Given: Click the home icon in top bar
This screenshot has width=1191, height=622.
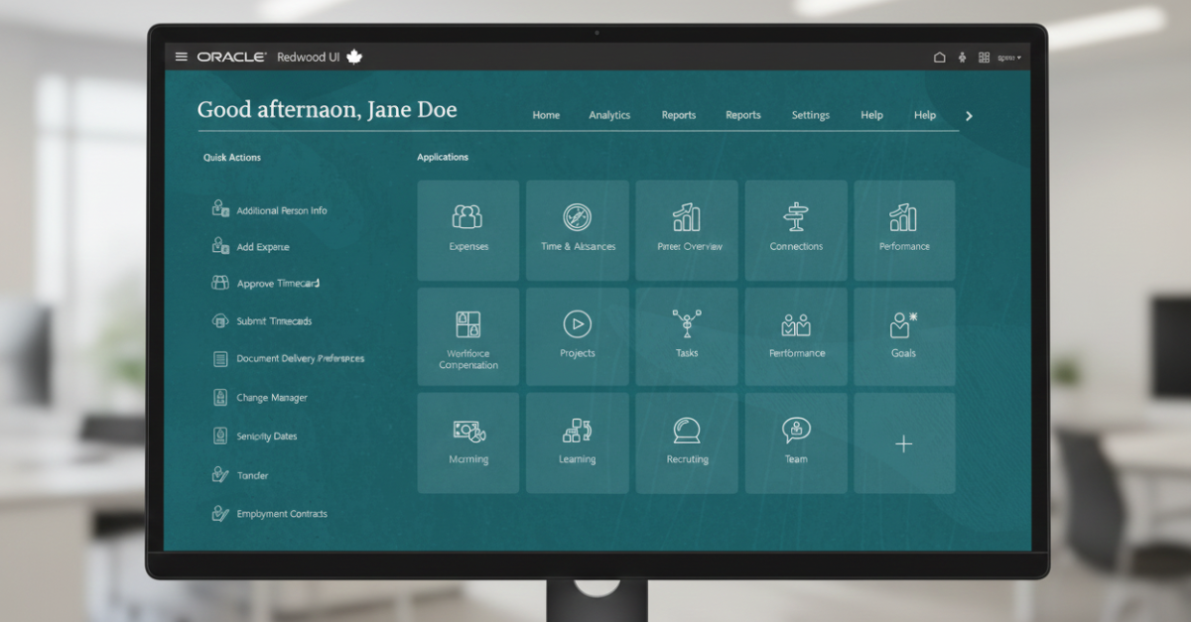Looking at the screenshot, I should (939, 58).
